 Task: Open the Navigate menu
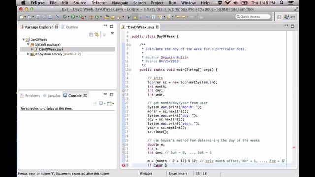click(x=120, y=3)
